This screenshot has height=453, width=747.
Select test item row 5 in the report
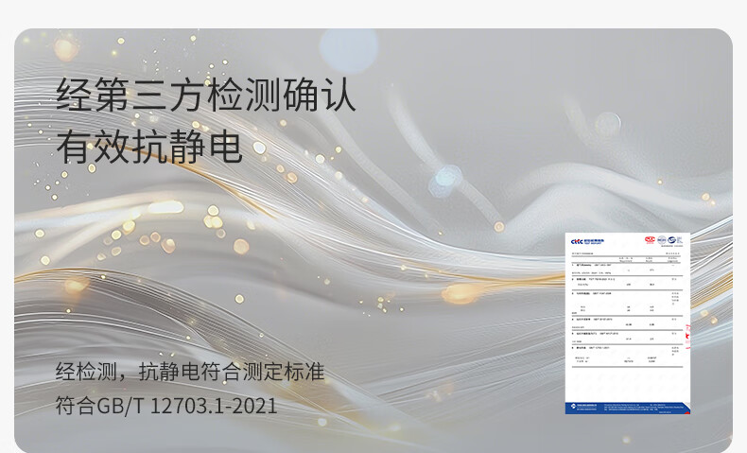[x=628, y=333]
